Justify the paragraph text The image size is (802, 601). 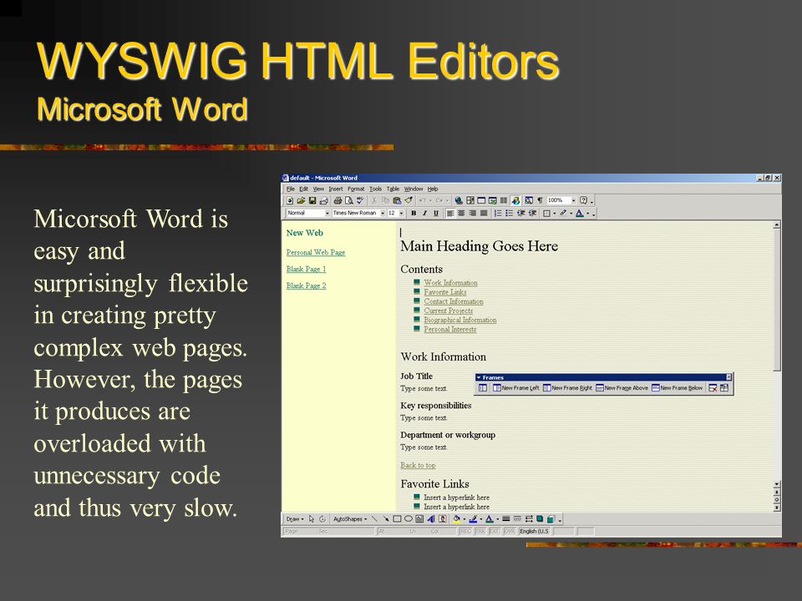pyautogui.click(x=484, y=214)
